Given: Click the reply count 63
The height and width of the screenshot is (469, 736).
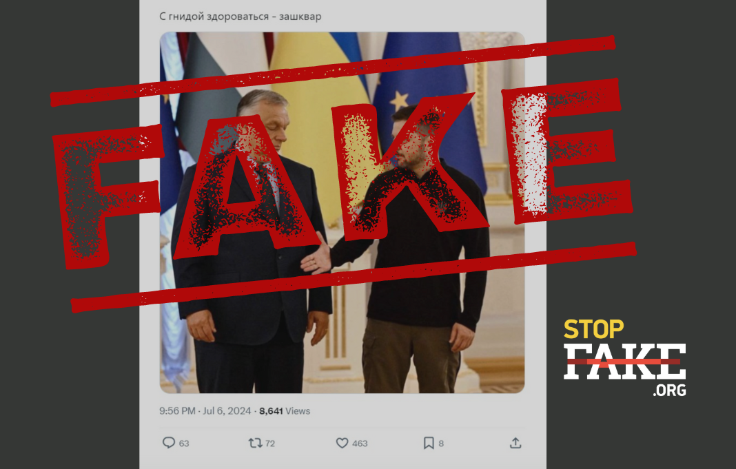Looking at the screenshot, I should tap(184, 444).
